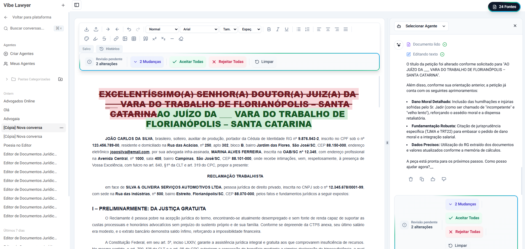525x249 pixels.
Task: Click the insert image icon
Action: coord(125,39)
